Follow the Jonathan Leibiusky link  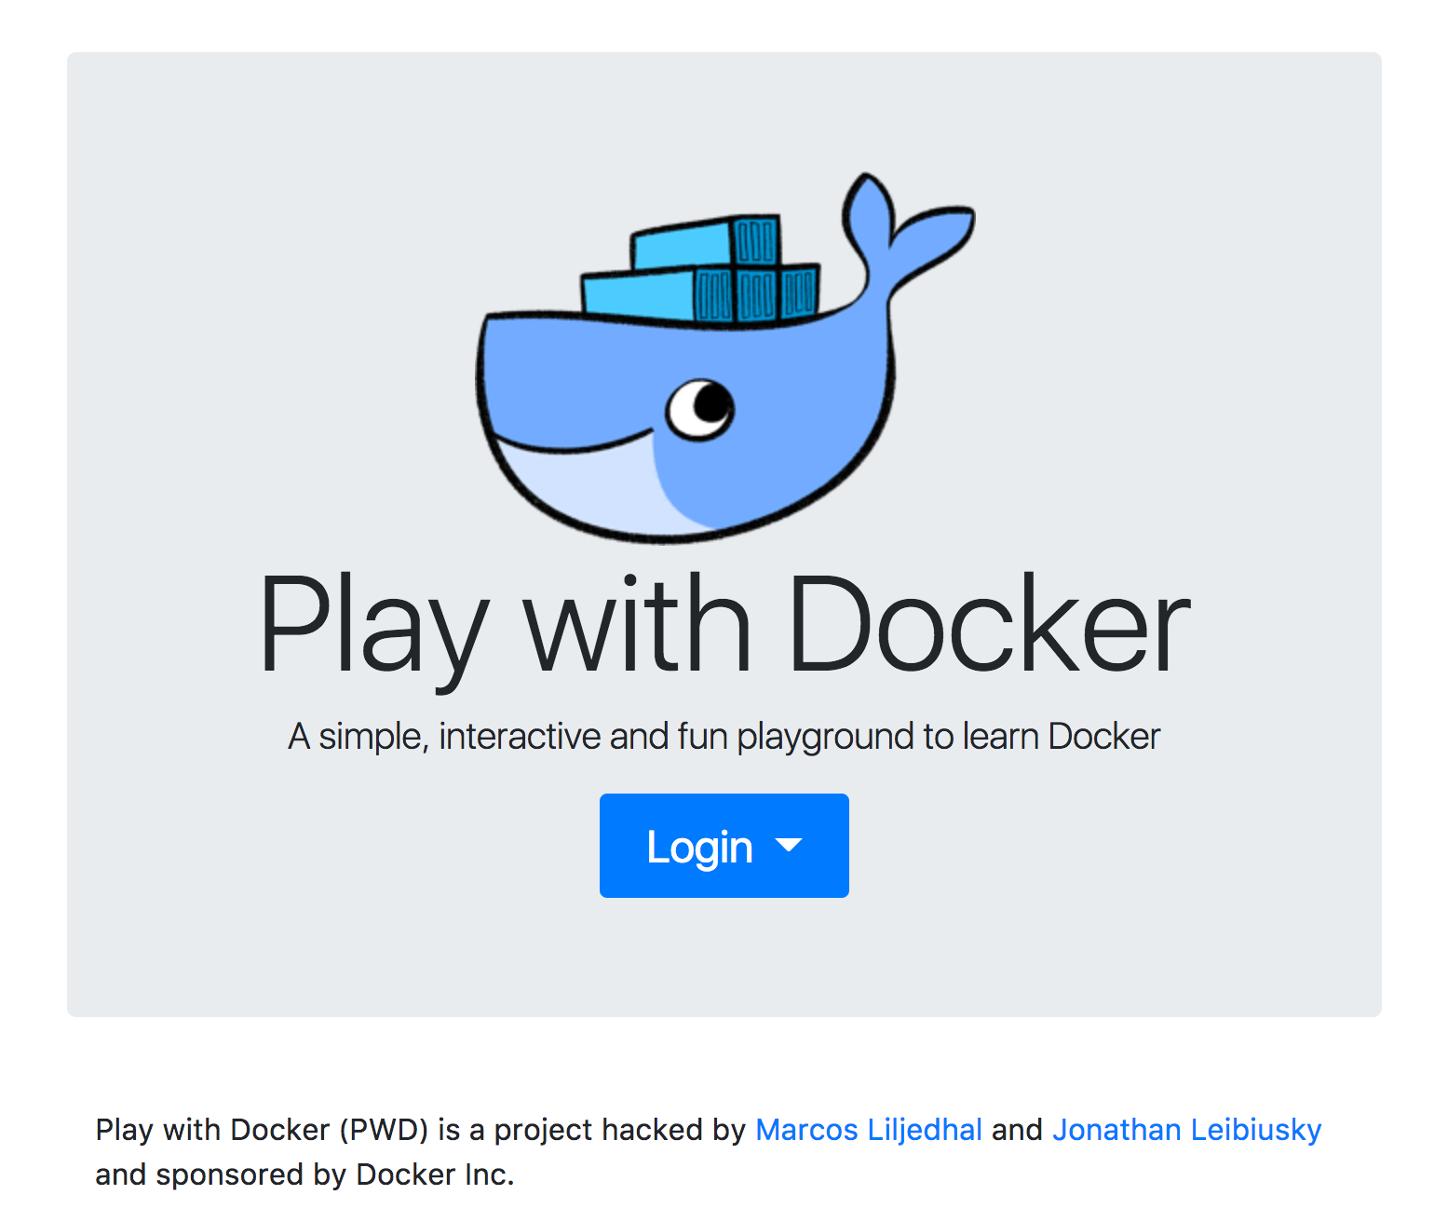point(1186,1129)
